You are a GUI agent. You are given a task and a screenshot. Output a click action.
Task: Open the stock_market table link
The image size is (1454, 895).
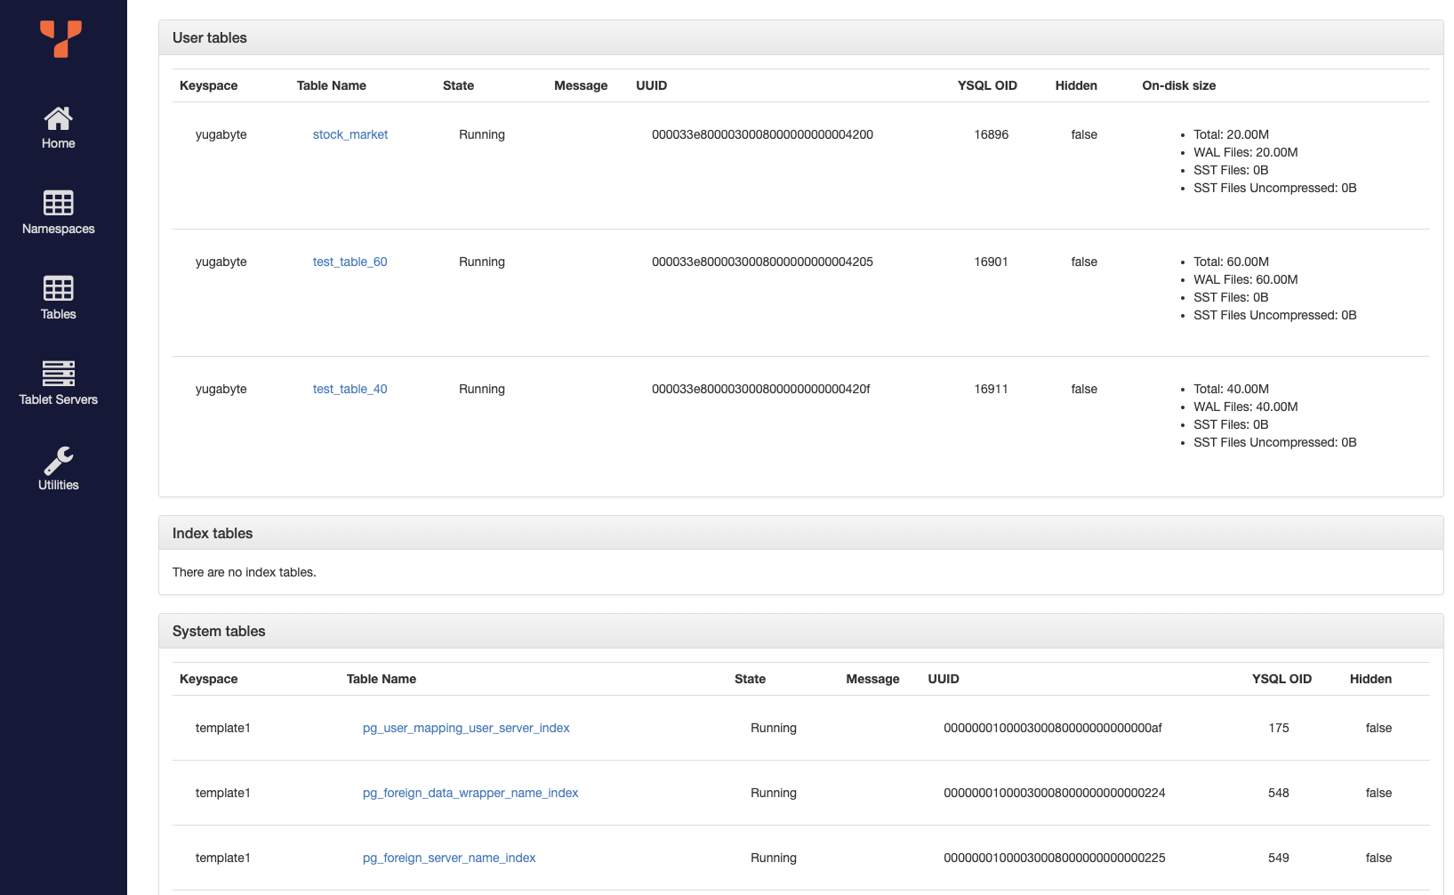pyautogui.click(x=349, y=134)
